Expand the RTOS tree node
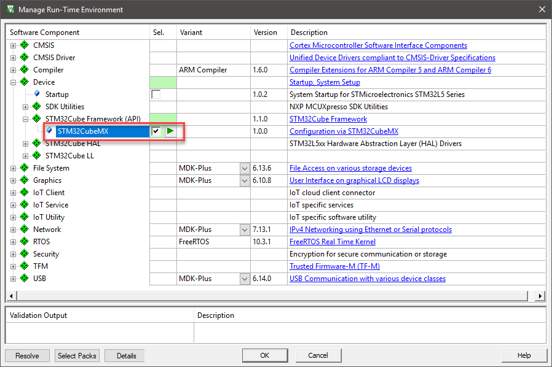The image size is (552, 367). click(x=13, y=242)
